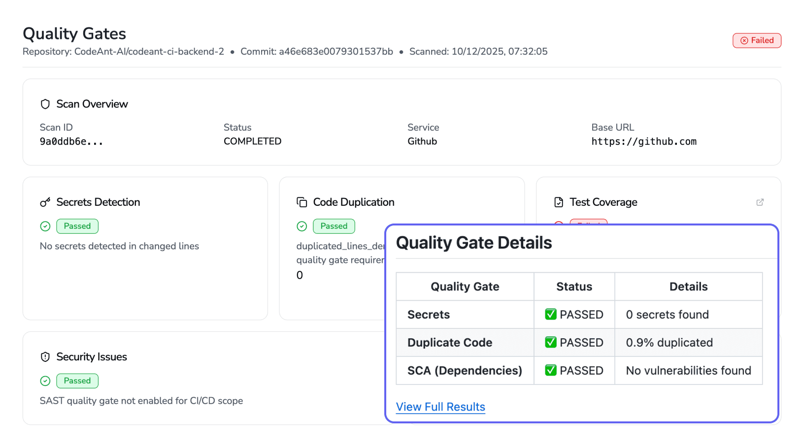Click the Duplicate Code row in details table
This screenshot has width=805, height=447.
pos(449,342)
